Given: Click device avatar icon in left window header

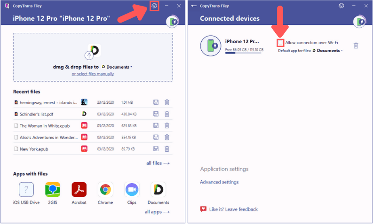Looking at the screenshot, I should tap(173, 22).
